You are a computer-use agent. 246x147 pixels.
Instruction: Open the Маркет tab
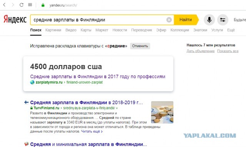tap(102, 30)
